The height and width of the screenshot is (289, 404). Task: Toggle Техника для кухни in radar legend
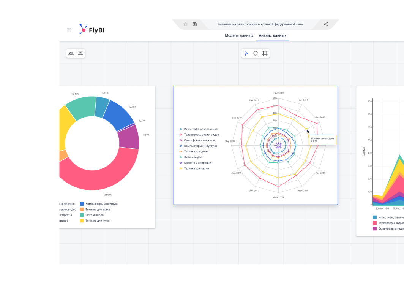(x=194, y=168)
